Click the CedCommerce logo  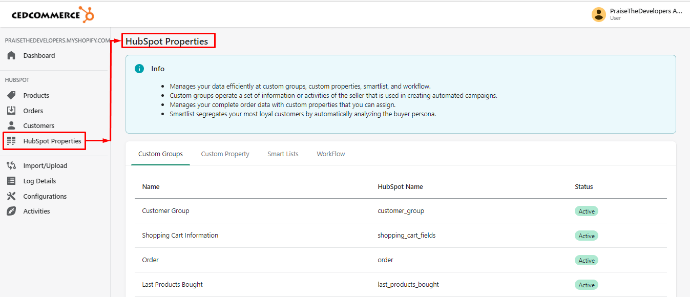click(x=53, y=15)
